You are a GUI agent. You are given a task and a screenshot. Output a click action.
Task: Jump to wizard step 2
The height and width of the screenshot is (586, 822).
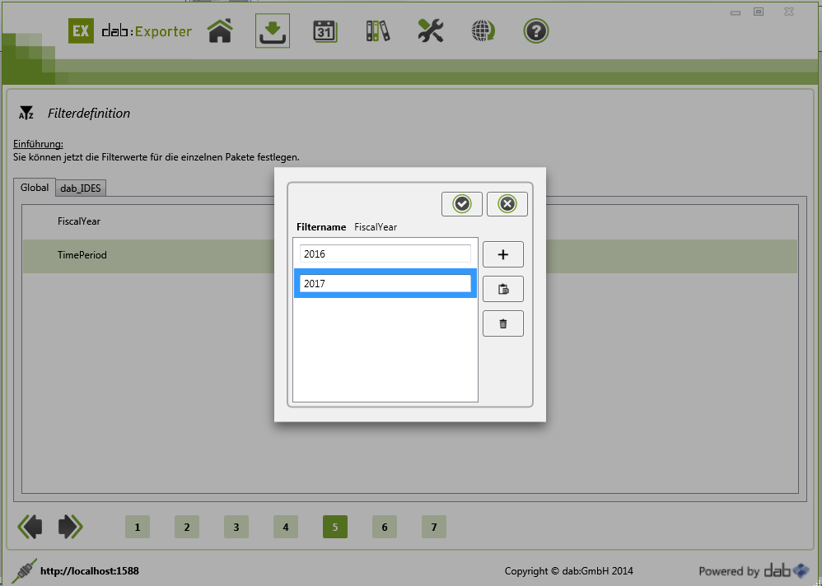(187, 527)
